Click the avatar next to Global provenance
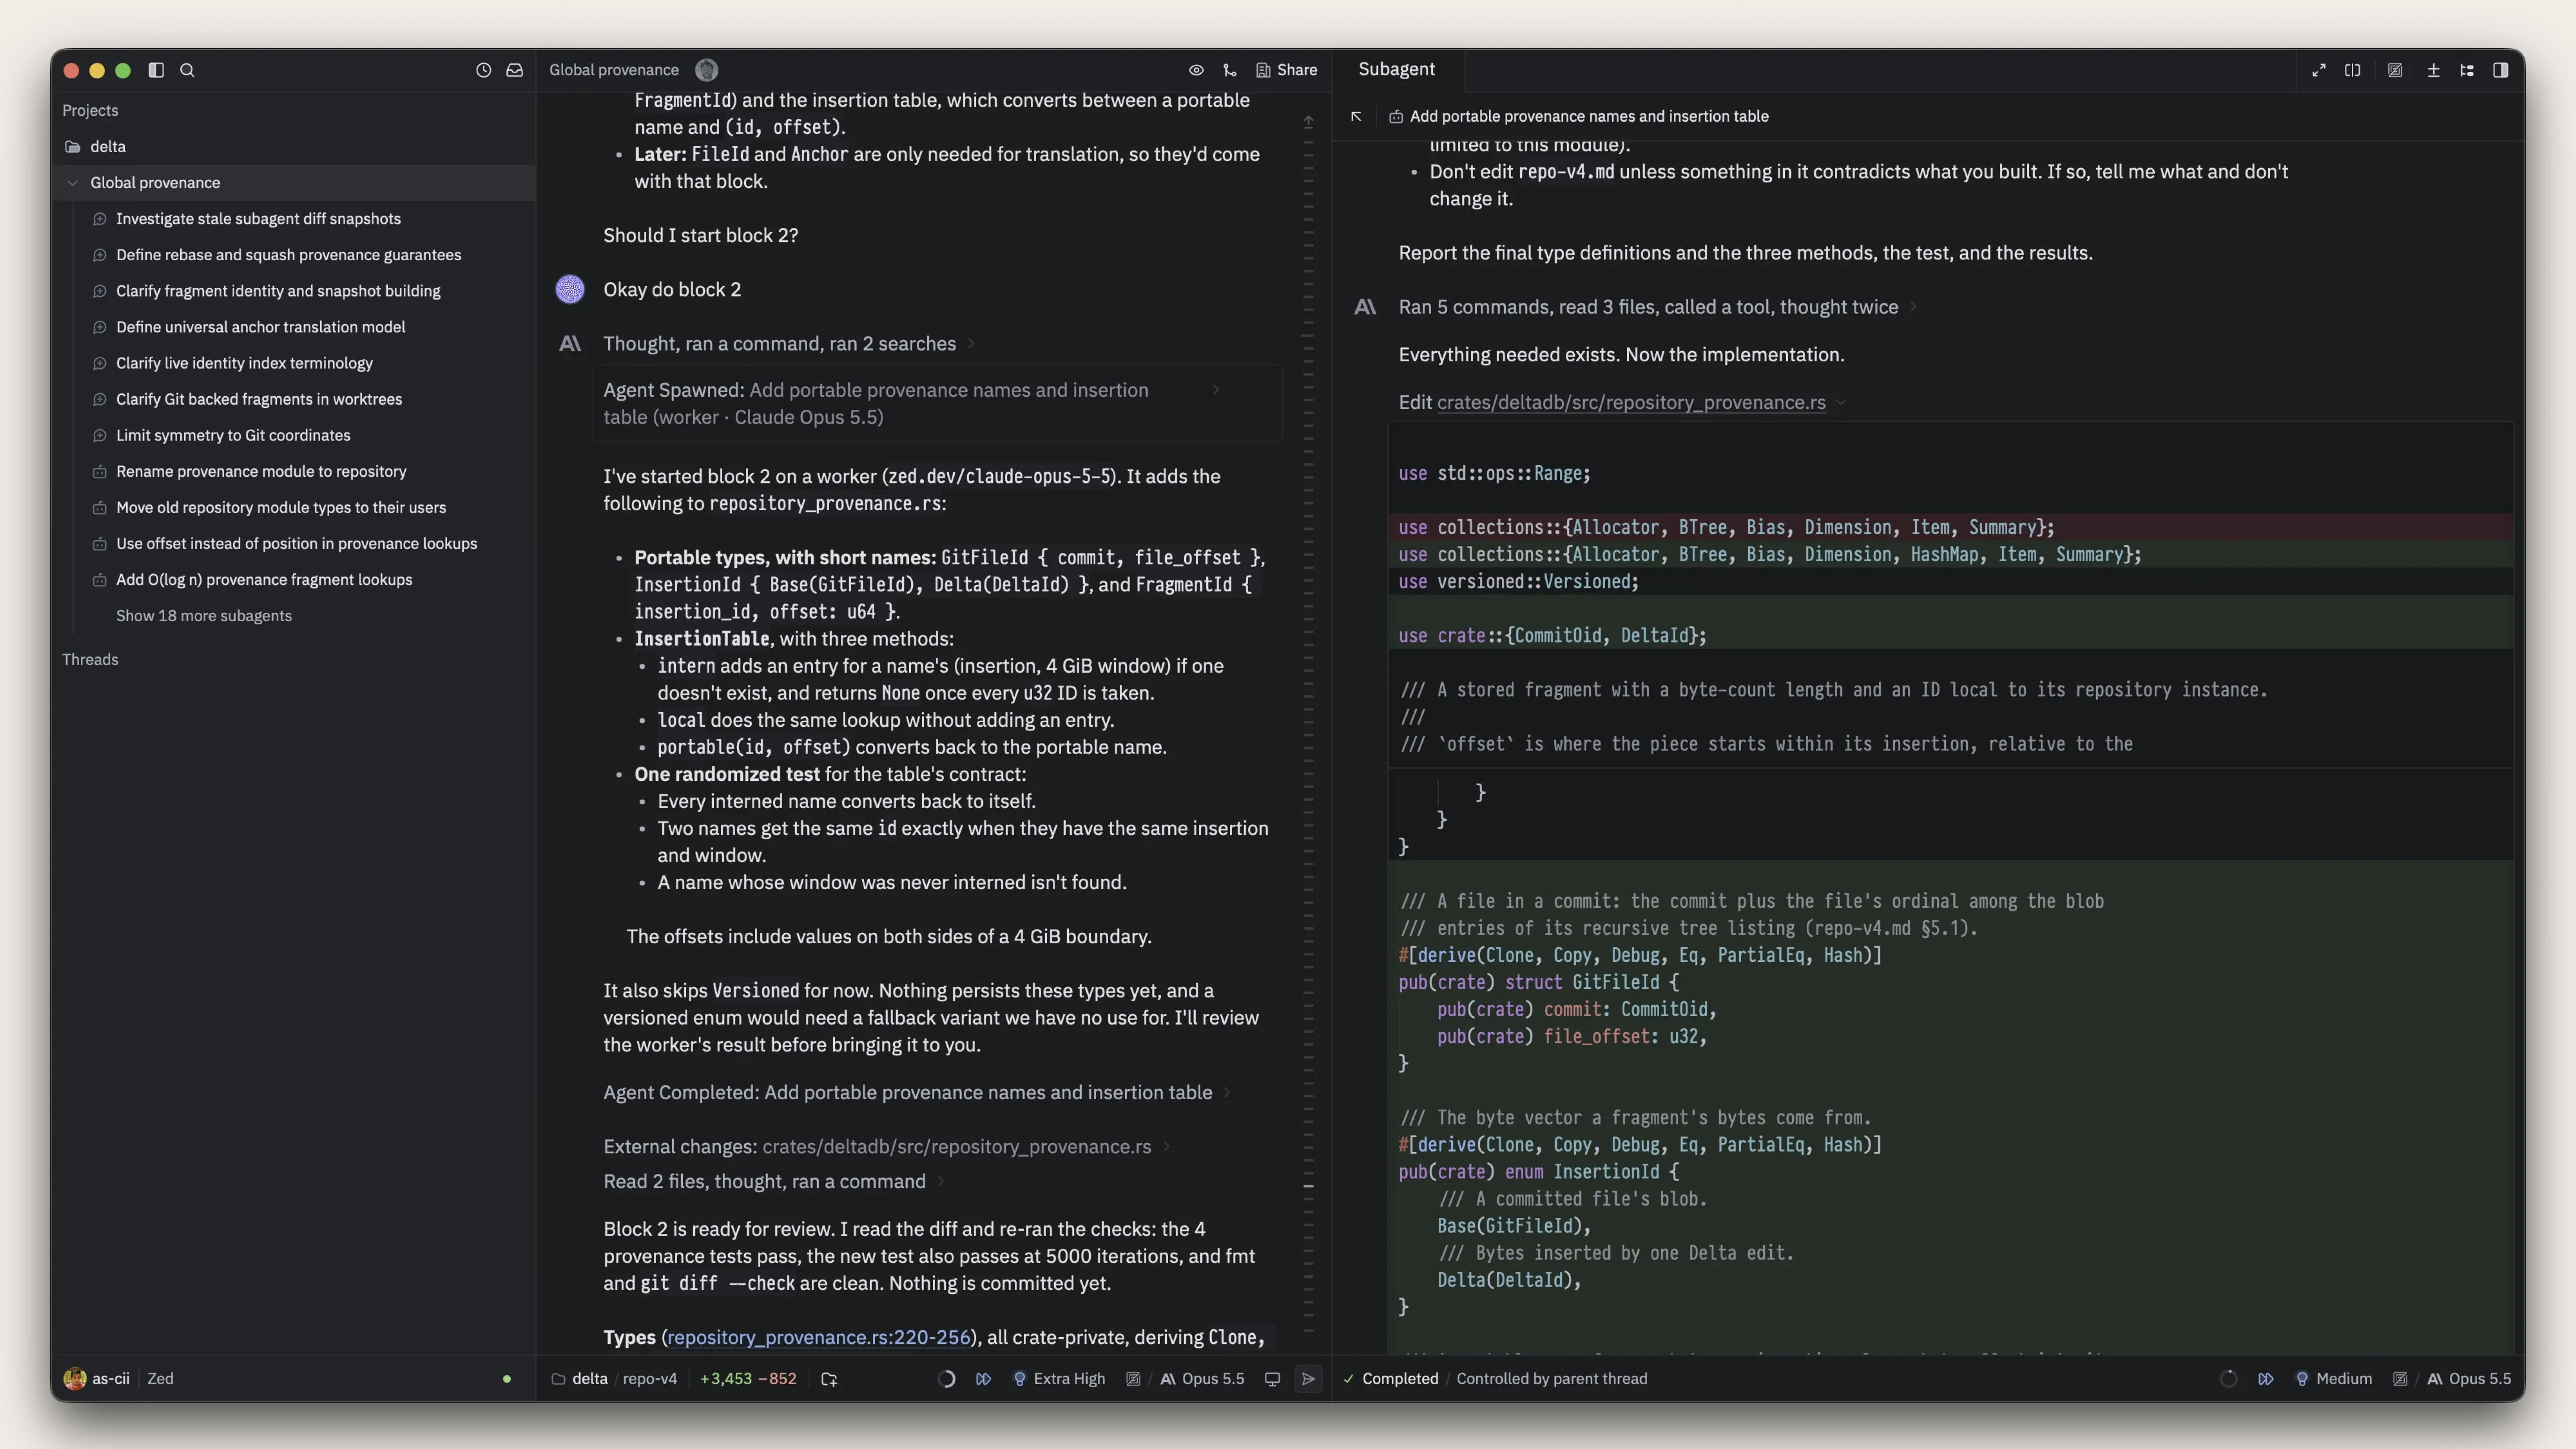Screen dimensions: 2576x1449 (707, 70)
